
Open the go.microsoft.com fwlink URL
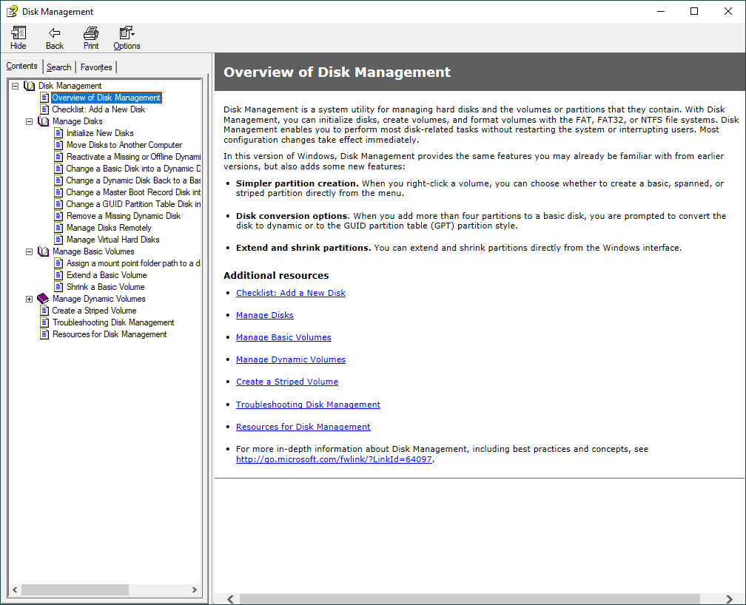(x=334, y=459)
